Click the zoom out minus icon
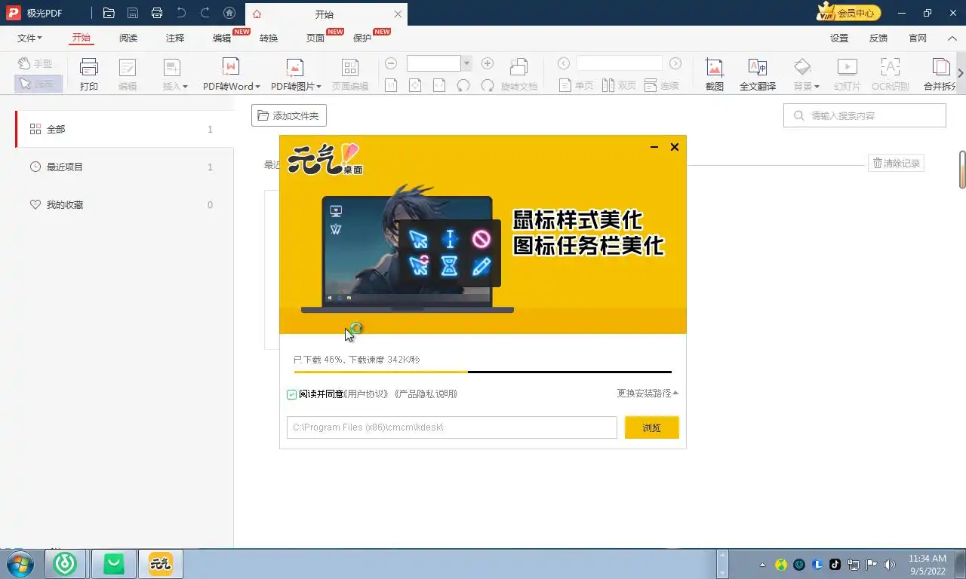Viewport: 966px width, 579px height. pyautogui.click(x=391, y=64)
